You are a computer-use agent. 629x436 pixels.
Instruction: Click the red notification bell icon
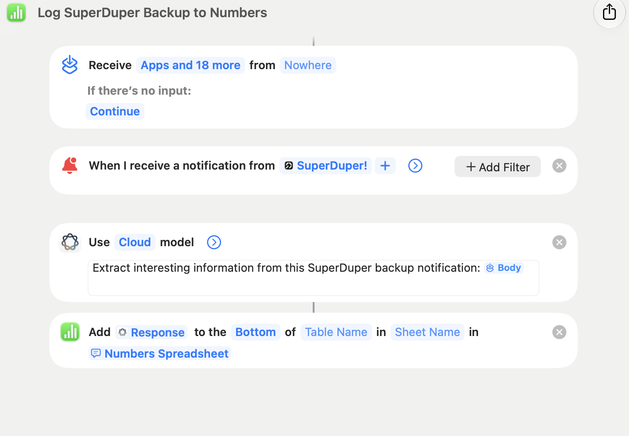point(70,166)
